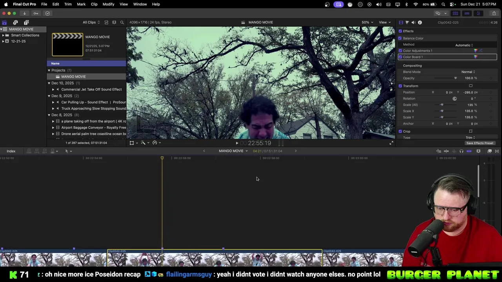Toggle the browser layout button in toolbar

455,13
